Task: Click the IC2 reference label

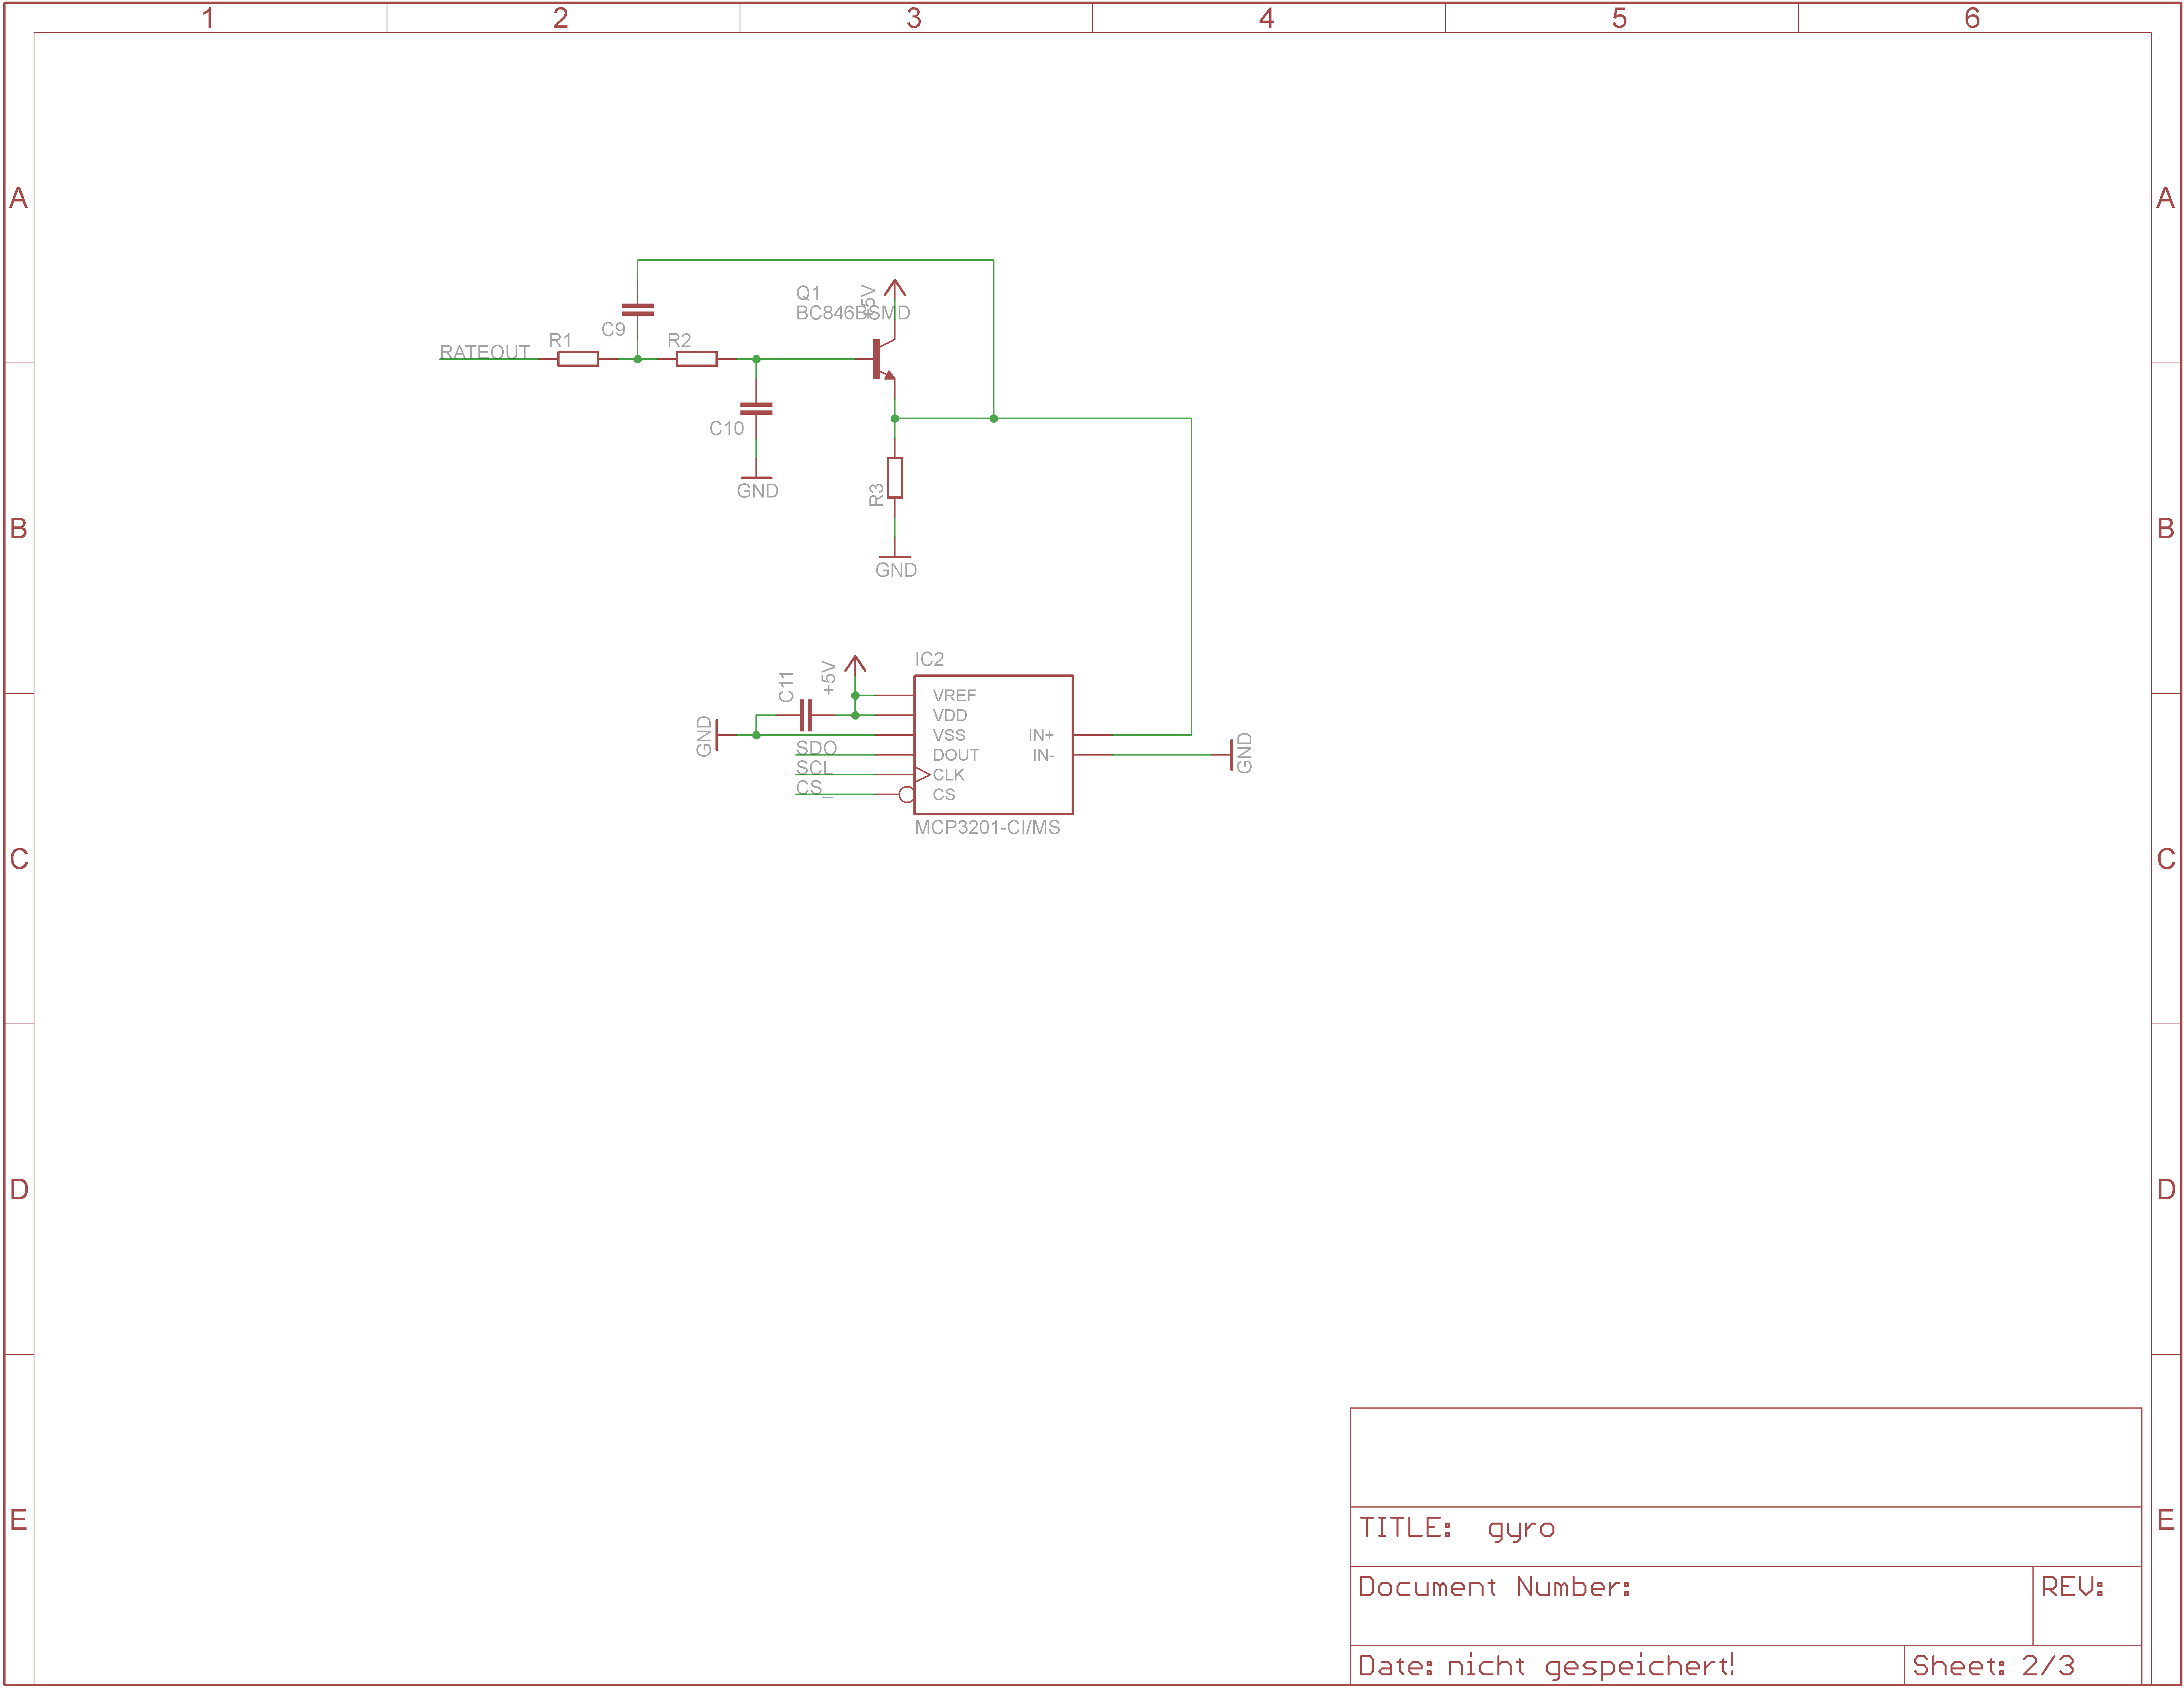Action: click(929, 659)
